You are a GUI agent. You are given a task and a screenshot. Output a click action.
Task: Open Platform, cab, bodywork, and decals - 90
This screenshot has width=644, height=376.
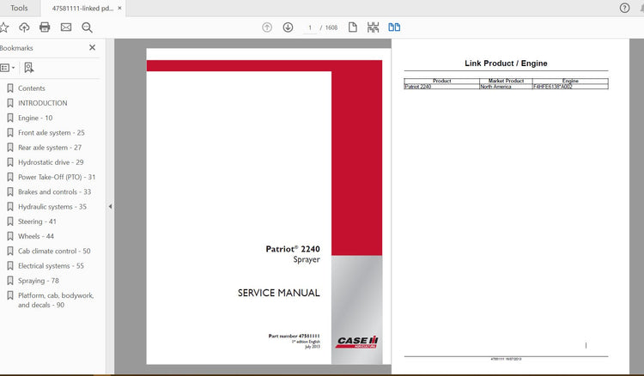pos(56,300)
